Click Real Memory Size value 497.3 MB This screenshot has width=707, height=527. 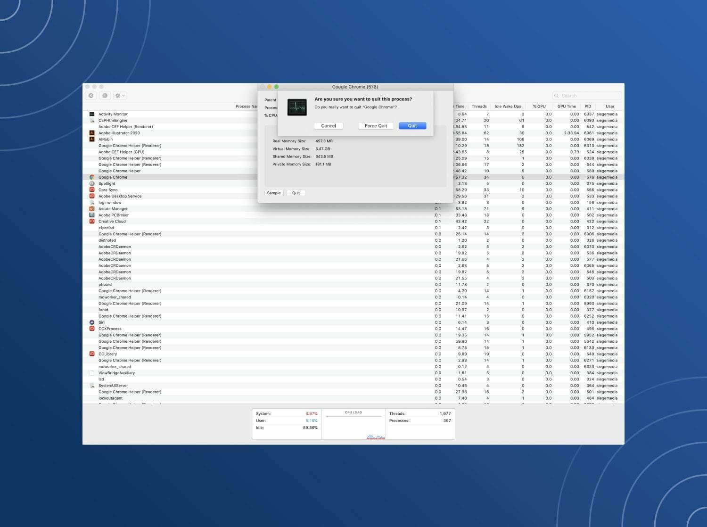[x=324, y=141]
